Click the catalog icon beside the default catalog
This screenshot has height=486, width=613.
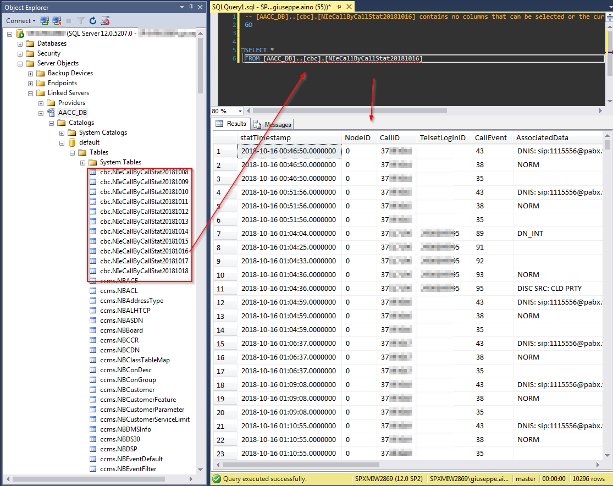pos(73,142)
